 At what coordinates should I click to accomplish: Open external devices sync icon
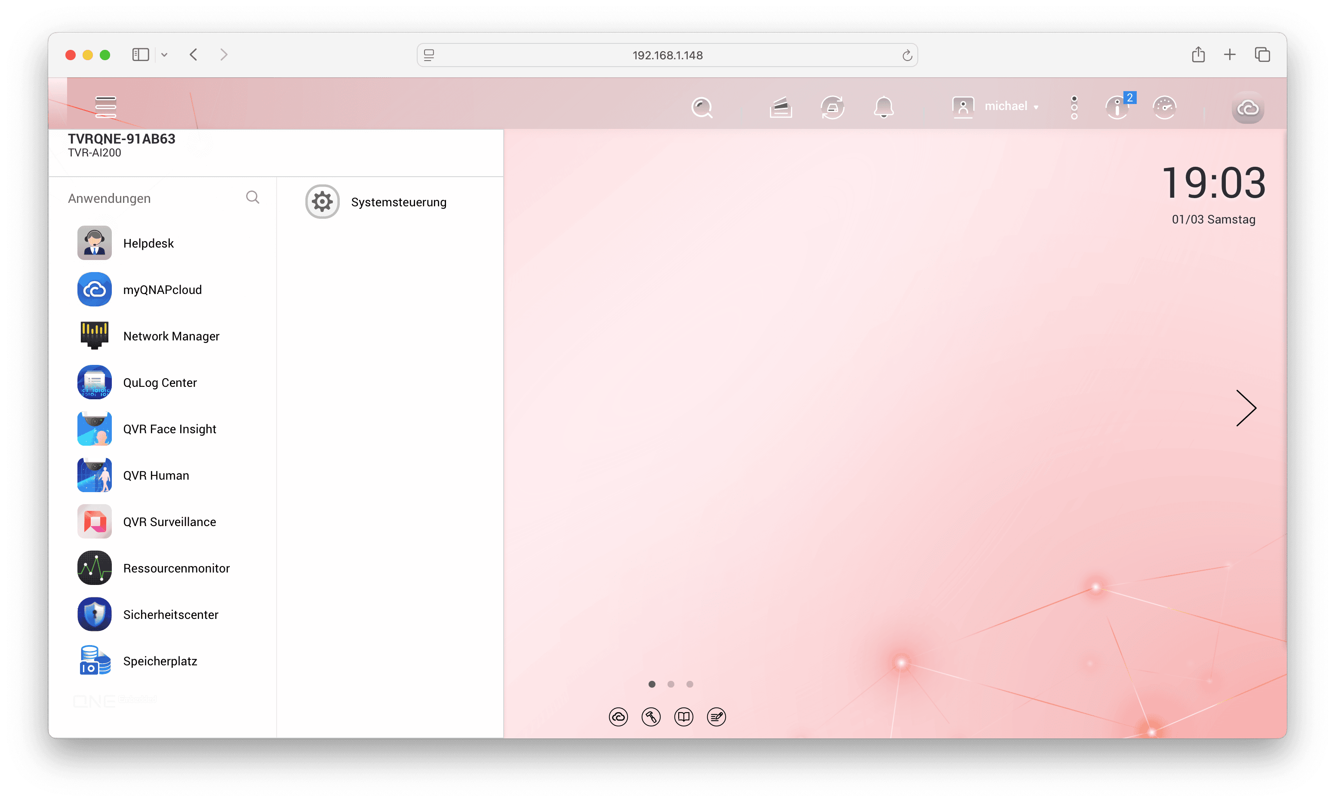(x=832, y=107)
